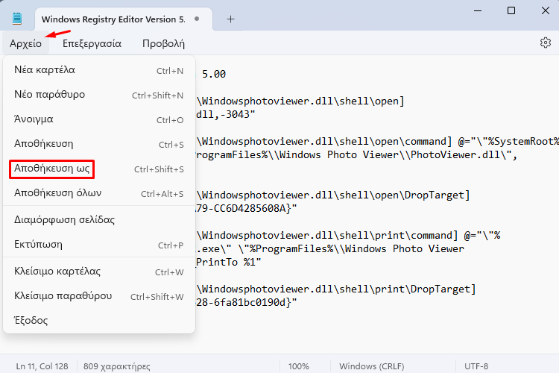Open Διαμόρφωση σελίδας page setup

pos(98,220)
